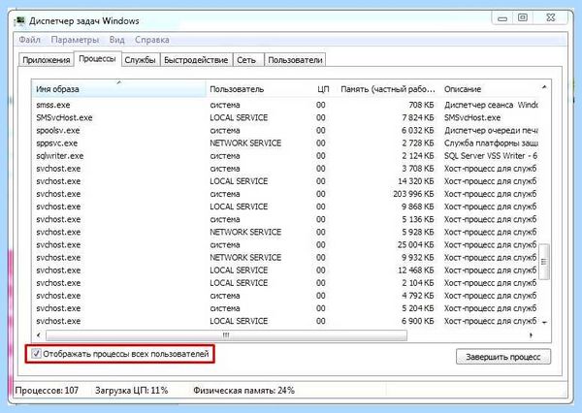Viewport: 582px width, 413px height.
Task: Click the vertical scrollbar down arrow
Action: [x=544, y=322]
